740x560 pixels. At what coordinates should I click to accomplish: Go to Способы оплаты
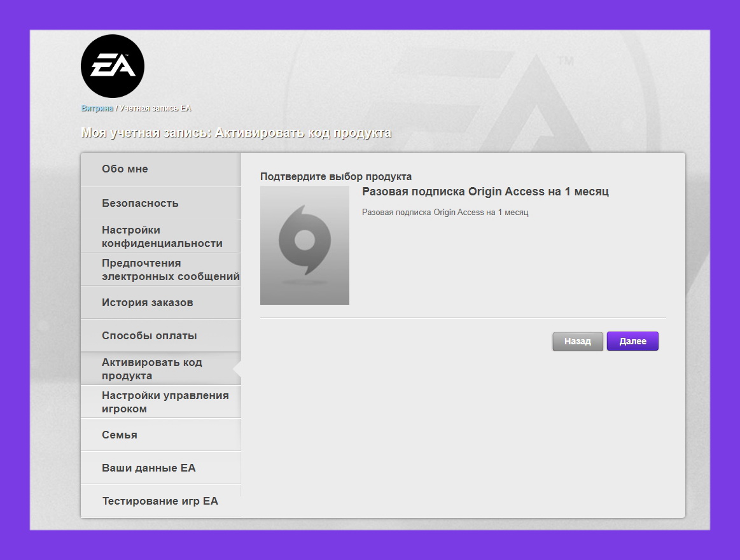(161, 335)
